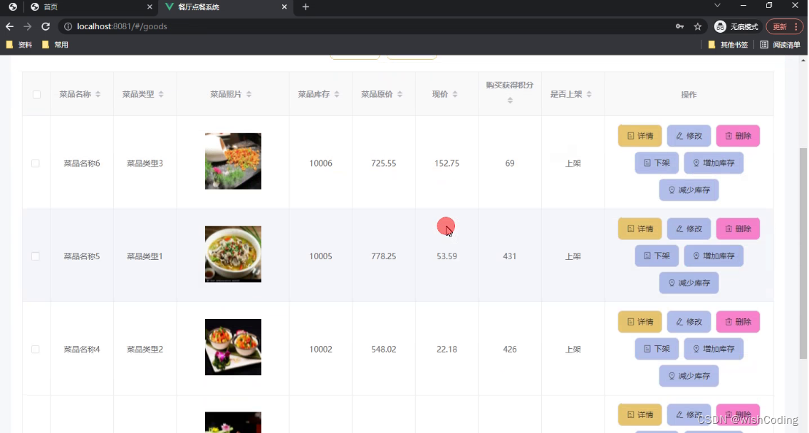The height and width of the screenshot is (433, 809).
Task: Click the back navigation arrow
Action: [9, 26]
